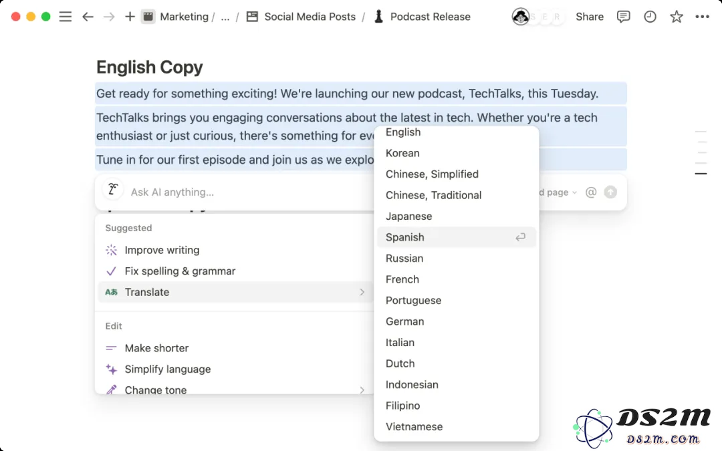Open the comments panel icon
The height and width of the screenshot is (451, 722).
623,17
